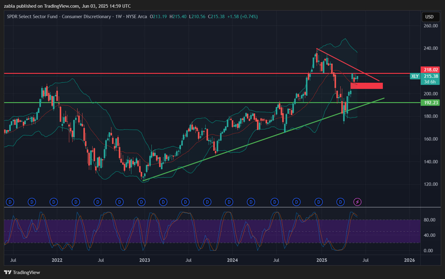The image size is (445, 279).
Task: Click the dividend marker above the 2022 label
Action: [x=54, y=202]
